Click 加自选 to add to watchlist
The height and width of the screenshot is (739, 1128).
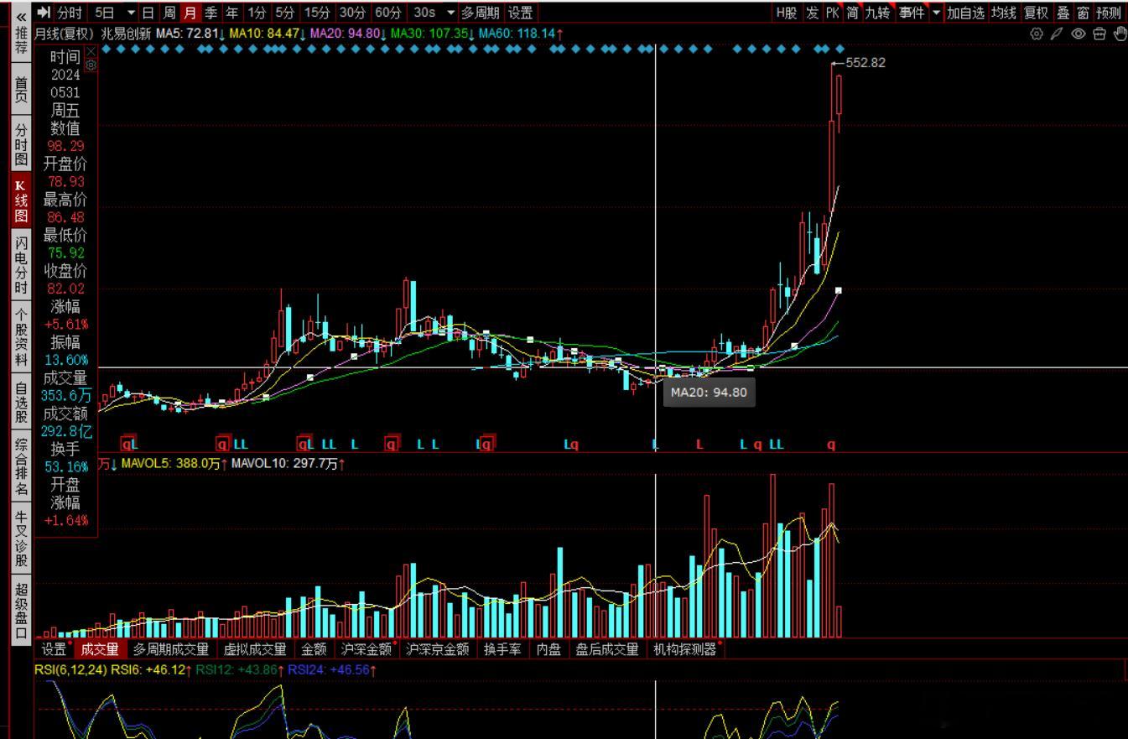(x=965, y=13)
